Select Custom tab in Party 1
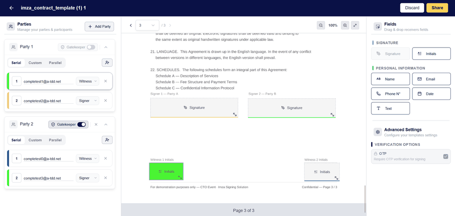455x216 pixels. tap(35, 62)
